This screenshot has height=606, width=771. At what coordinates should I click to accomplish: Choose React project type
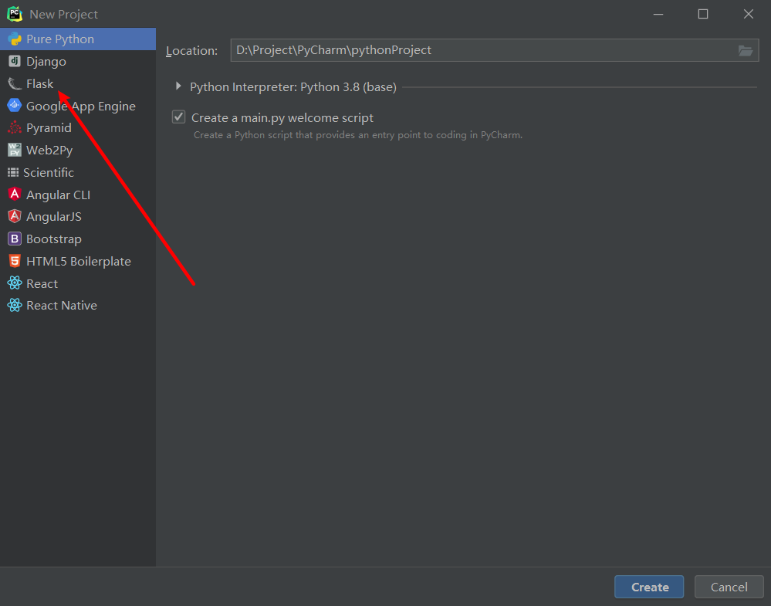(x=78, y=283)
